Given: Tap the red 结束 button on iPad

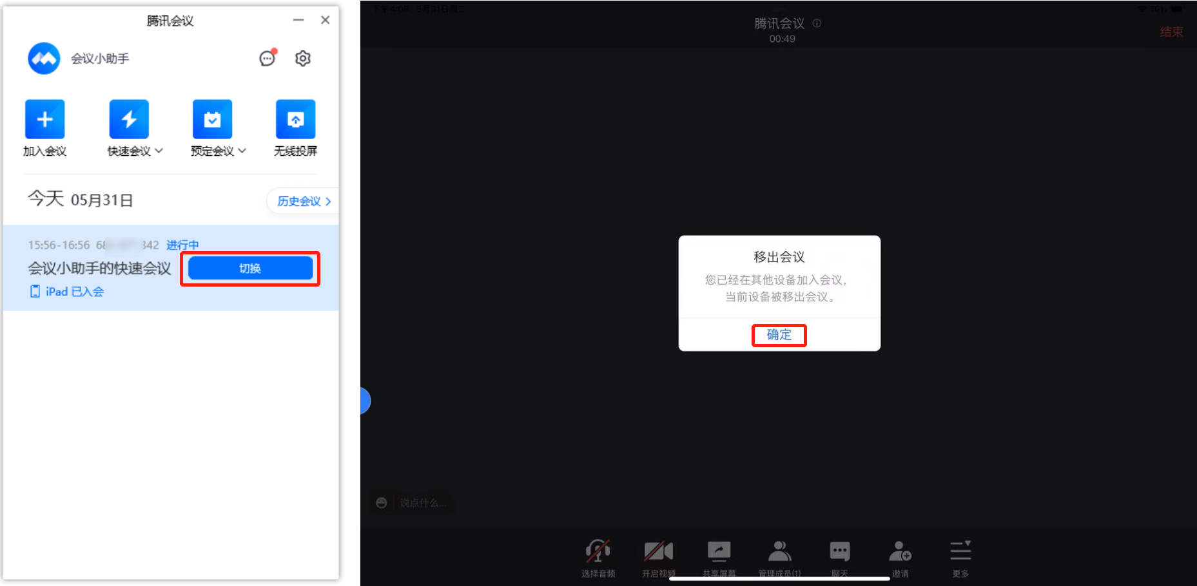Looking at the screenshot, I should [x=1171, y=32].
